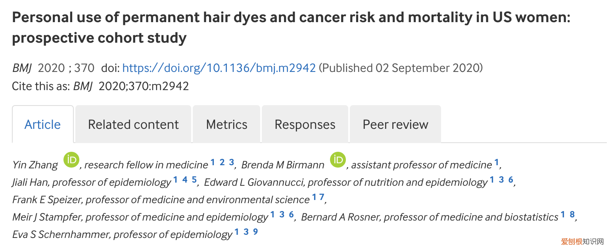
Task: Select the Peer review tab
Action: point(395,124)
